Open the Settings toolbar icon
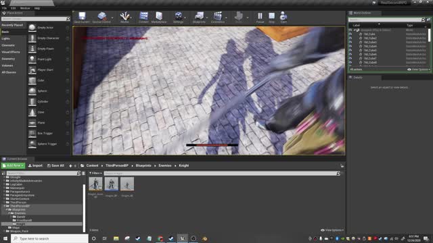 pos(179,18)
